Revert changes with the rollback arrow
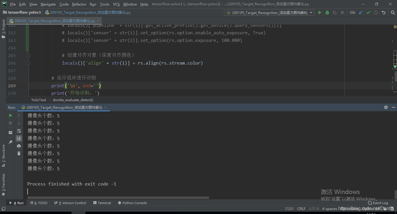 coord(383,13)
